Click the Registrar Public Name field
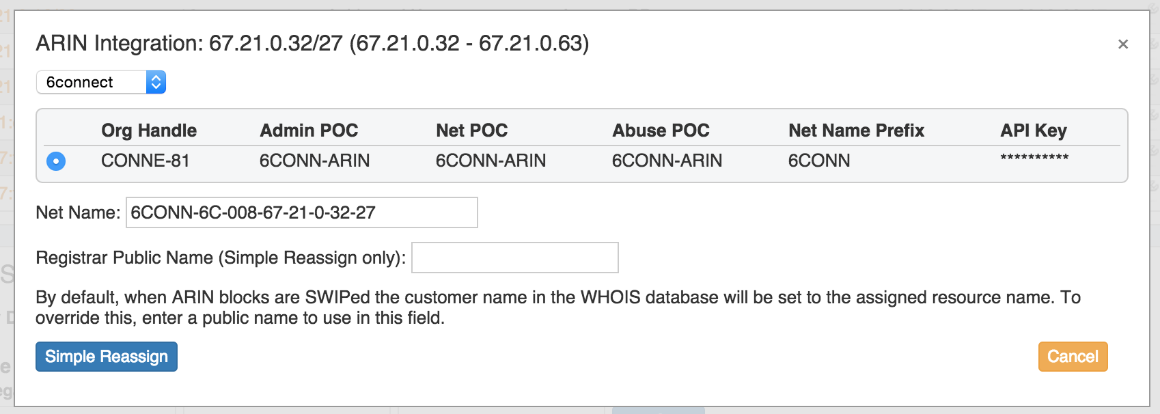Image resolution: width=1160 pixels, height=414 pixels. [x=514, y=258]
